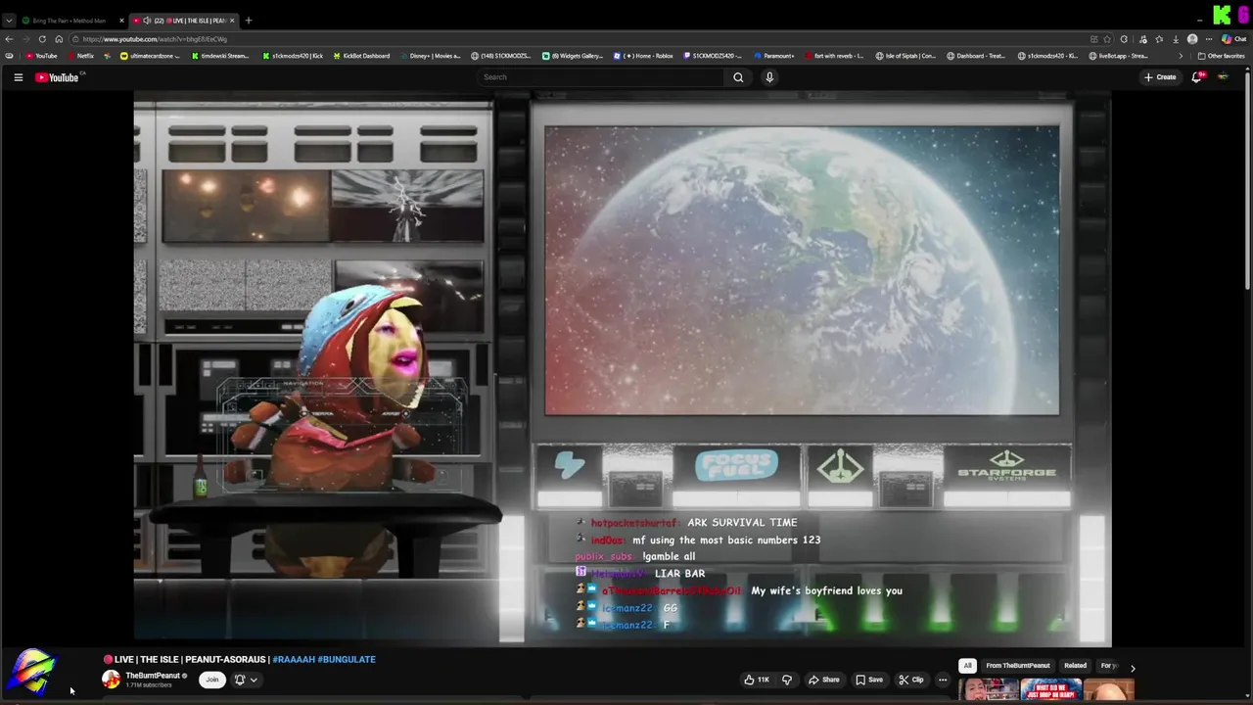The height and width of the screenshot is (705, 1253).
Task: Toggle notification bell for TheBurntPeanut
Action: click(x=240, y=680)
